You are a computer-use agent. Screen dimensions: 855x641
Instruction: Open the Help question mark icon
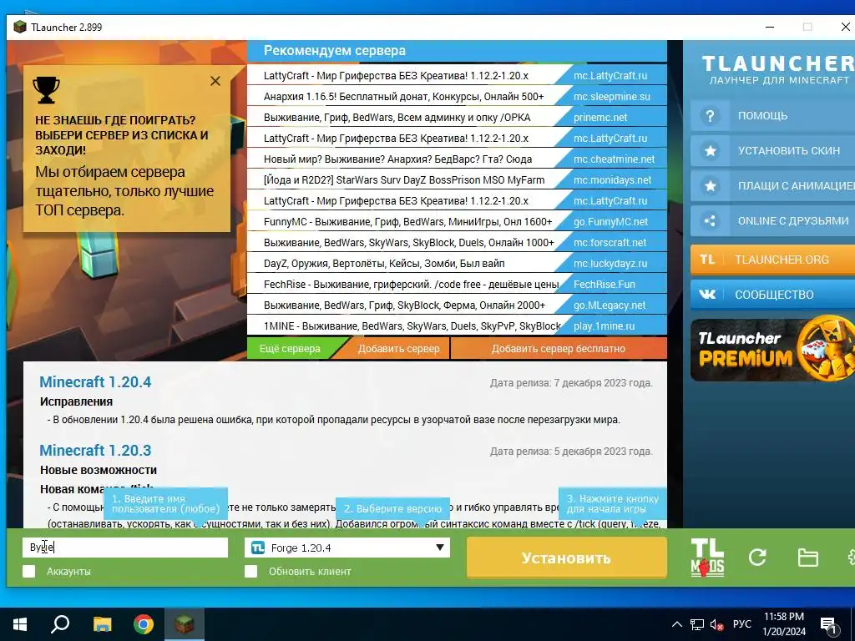[710, 115]
